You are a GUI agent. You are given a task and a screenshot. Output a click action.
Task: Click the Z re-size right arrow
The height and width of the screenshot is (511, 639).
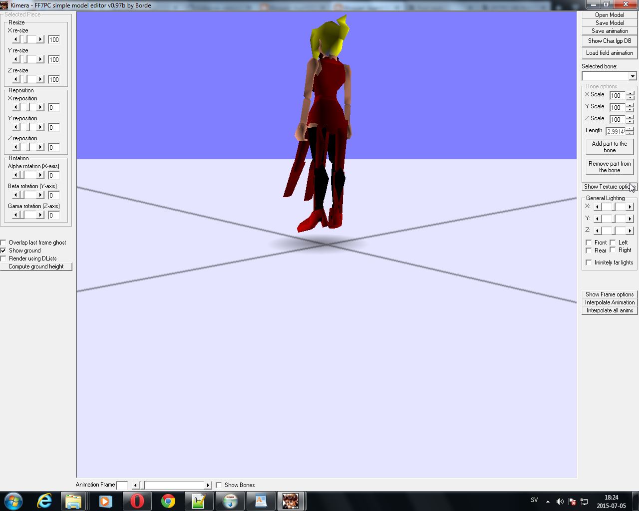coord(40,79)
